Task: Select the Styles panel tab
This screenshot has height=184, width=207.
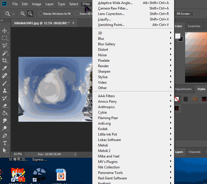Action: (x=201, y=89)
